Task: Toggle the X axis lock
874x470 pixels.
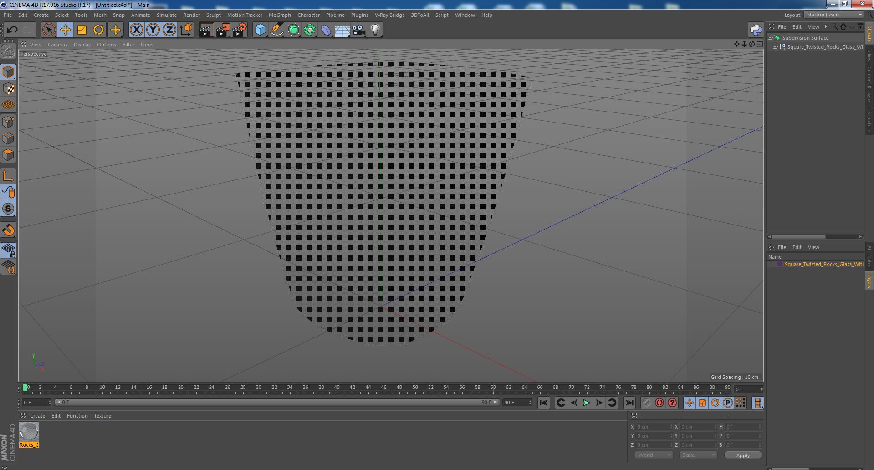Action: 136,30
